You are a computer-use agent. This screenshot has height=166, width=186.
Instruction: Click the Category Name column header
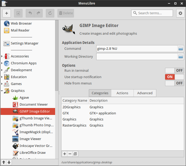coord(75,101)
